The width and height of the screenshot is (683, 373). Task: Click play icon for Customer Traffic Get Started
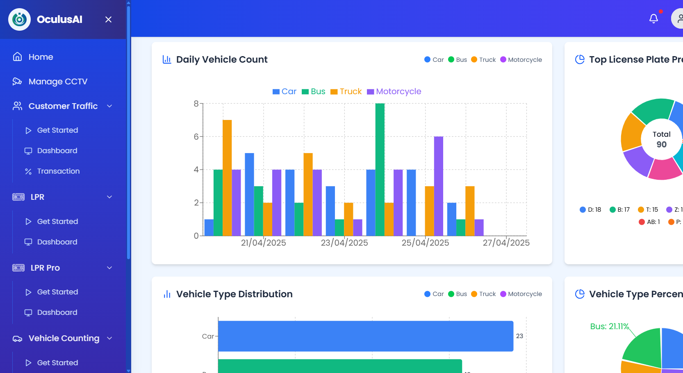28,130
